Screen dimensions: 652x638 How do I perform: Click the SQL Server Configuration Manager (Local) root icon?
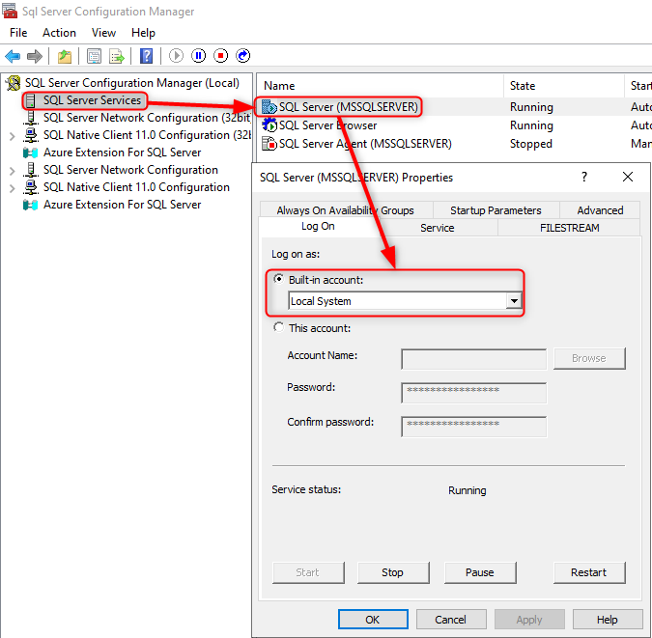coord(14,83)
